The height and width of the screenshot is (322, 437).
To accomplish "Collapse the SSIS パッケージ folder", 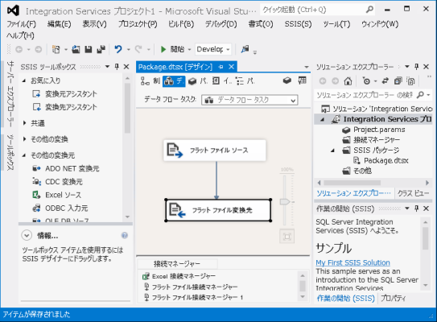I will pos(332,151).
